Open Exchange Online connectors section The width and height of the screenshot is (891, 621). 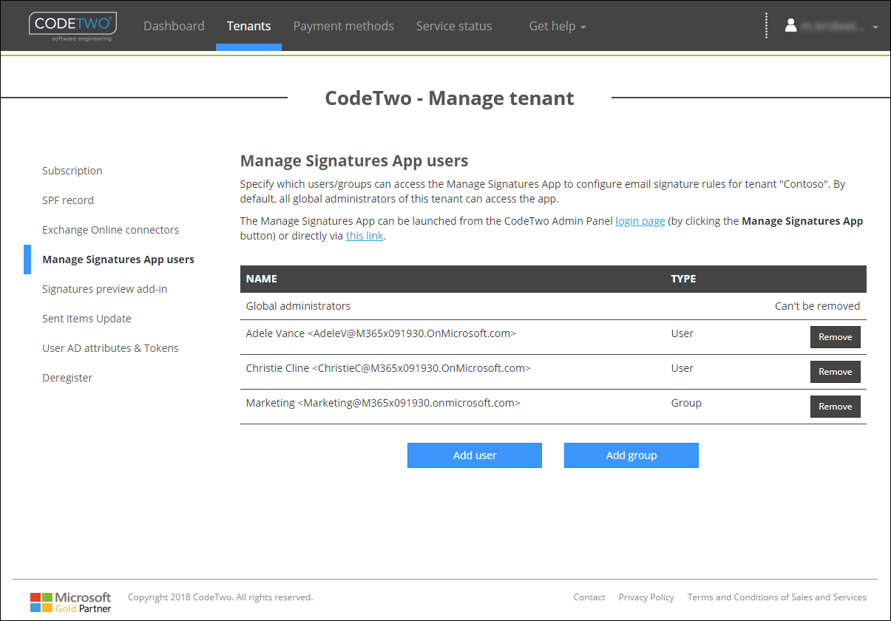[111, 230]
